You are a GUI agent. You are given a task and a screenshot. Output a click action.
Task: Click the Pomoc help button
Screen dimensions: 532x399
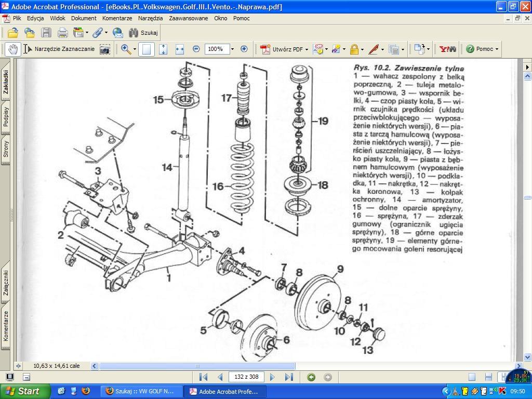(480, 49)
